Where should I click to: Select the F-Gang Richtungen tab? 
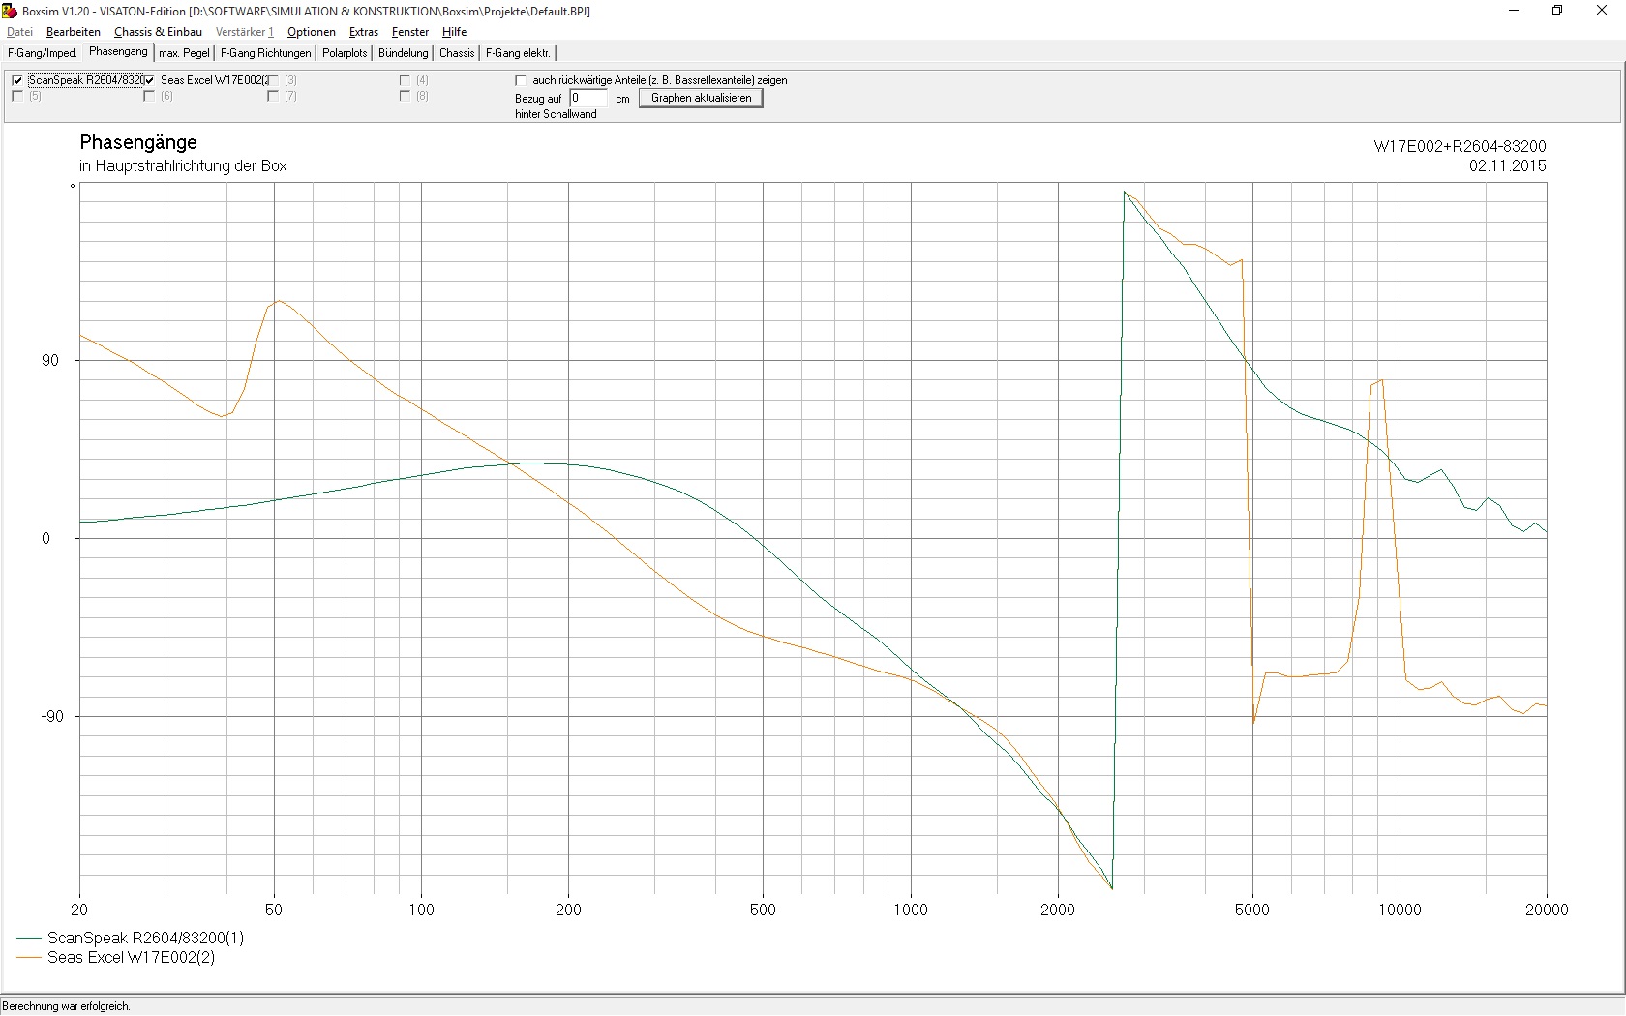265,53
